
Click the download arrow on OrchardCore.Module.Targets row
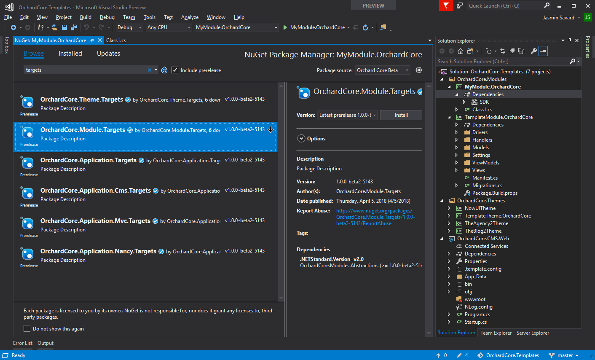tap(271, 129)
